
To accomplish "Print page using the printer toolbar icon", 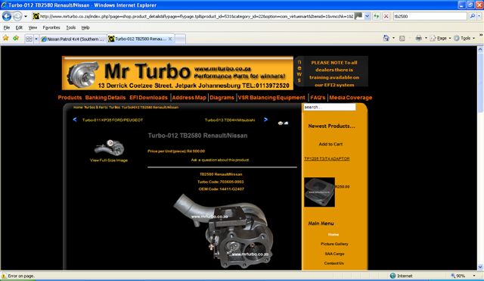I will tap(418, 38).
